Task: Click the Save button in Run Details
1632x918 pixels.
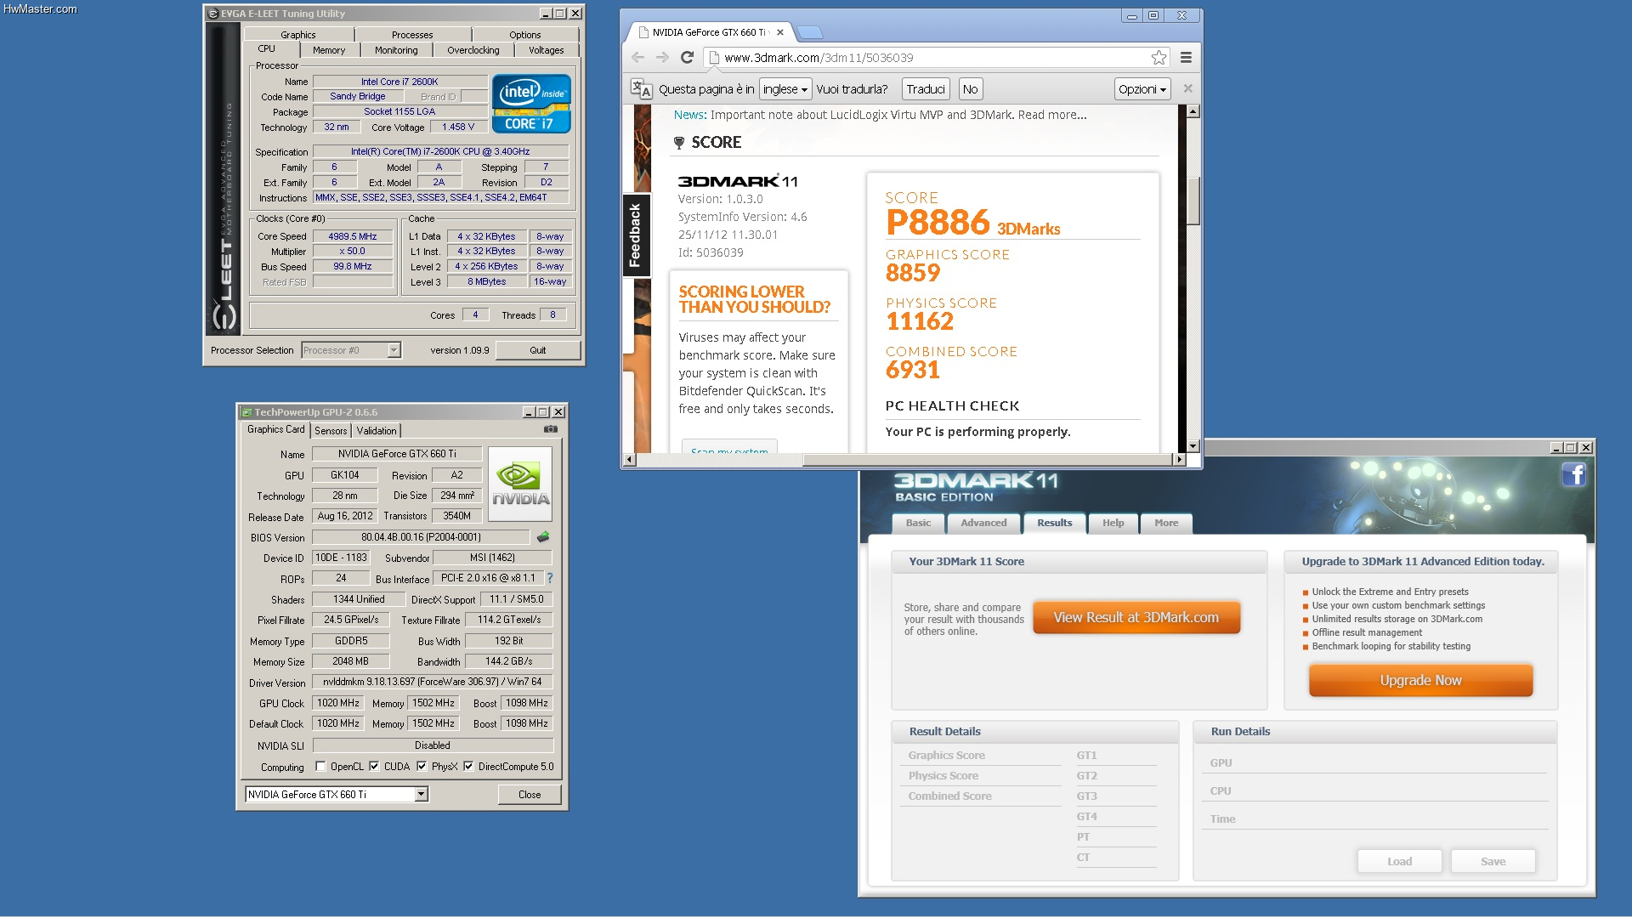Action: [1493, 862]
